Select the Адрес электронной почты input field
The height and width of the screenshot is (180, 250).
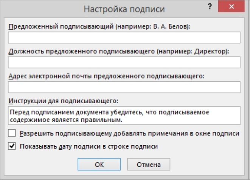(124, 87)
